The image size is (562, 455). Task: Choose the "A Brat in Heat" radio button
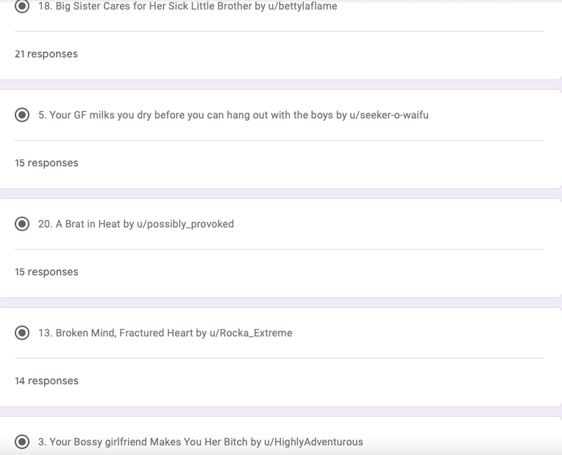coord(23,225)
